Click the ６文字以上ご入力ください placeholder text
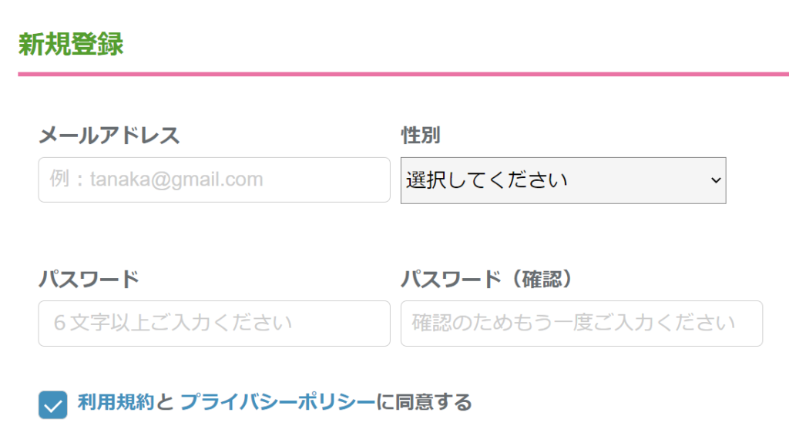This screenshot has width=789, height=446. (173, 323)
